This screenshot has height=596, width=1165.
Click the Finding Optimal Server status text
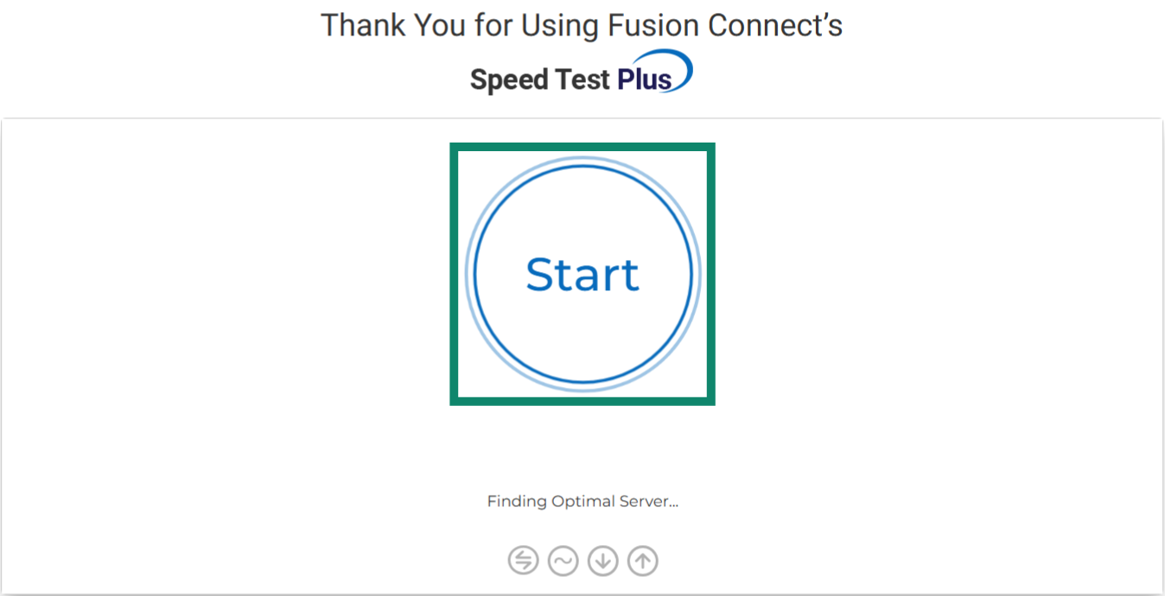582,501
